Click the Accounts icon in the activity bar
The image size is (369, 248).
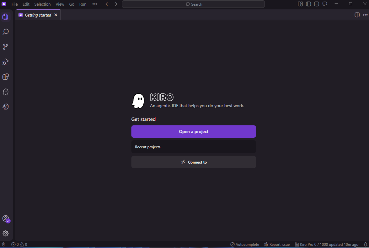pyautogui.click(x=5, y=219)
